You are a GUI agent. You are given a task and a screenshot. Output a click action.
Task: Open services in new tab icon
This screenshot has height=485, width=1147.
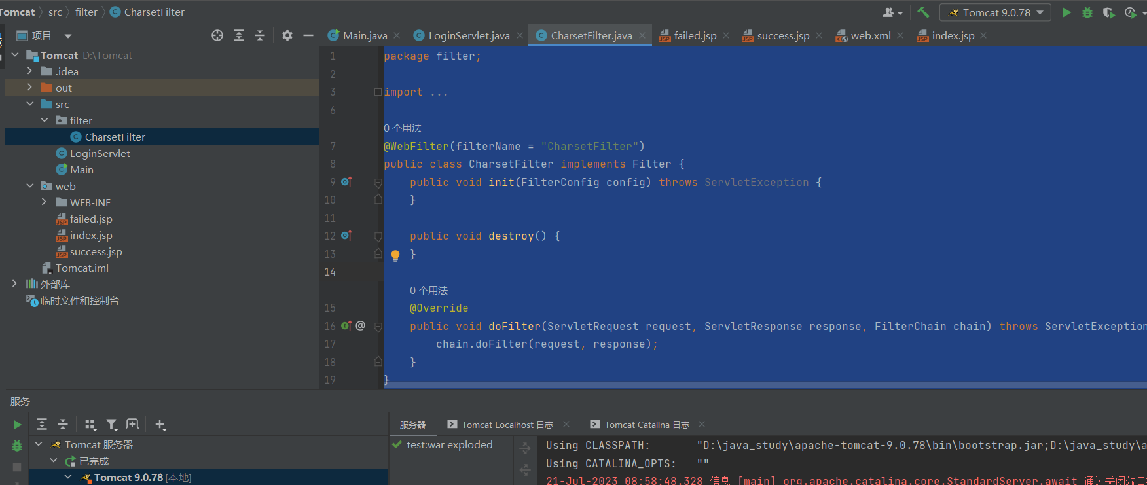pyautogui.click(x=132, y=425)
